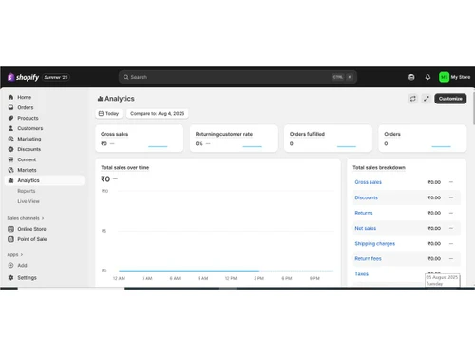Click the Markets globe icon
The width and height of the screenshot is (475, 356).
10,170
